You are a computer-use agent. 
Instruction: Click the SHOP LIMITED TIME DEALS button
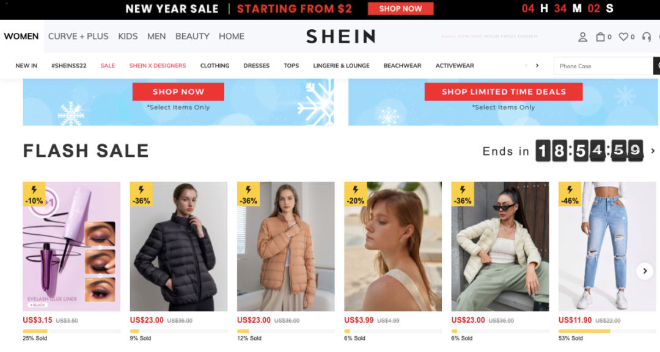[504, 92]
